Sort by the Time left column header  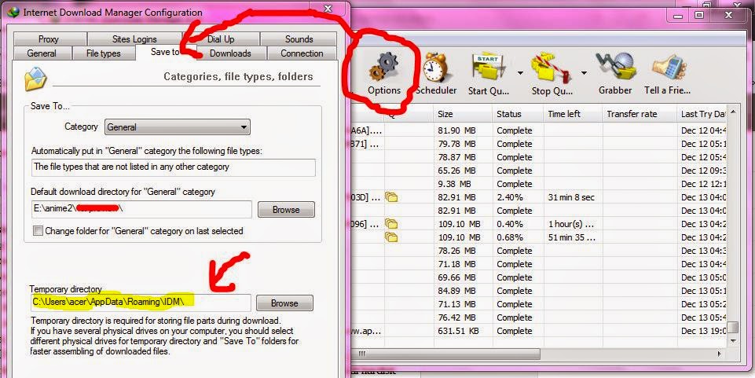pos(573,114)
